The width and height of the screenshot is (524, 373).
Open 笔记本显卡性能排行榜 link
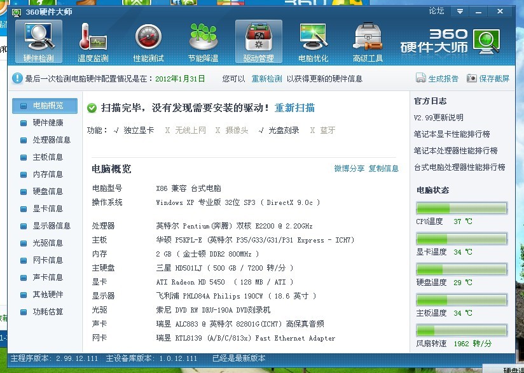pyautogui.click(x=452, y=134)
